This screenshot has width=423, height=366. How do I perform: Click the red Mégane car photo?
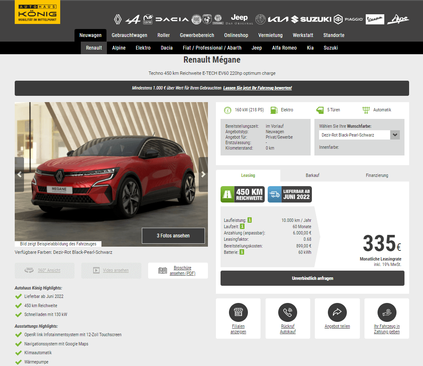111,174
